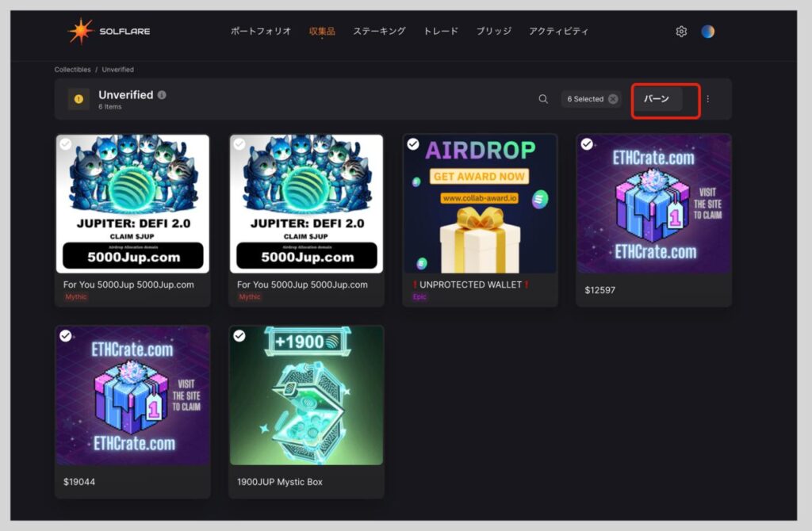812x531 pixels.
Task: Open the settings gear icon
Action: click(681, 32)
